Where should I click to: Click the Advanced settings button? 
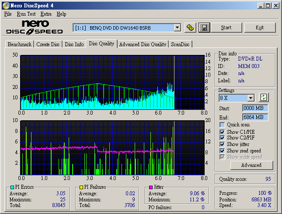click(251, 165)
